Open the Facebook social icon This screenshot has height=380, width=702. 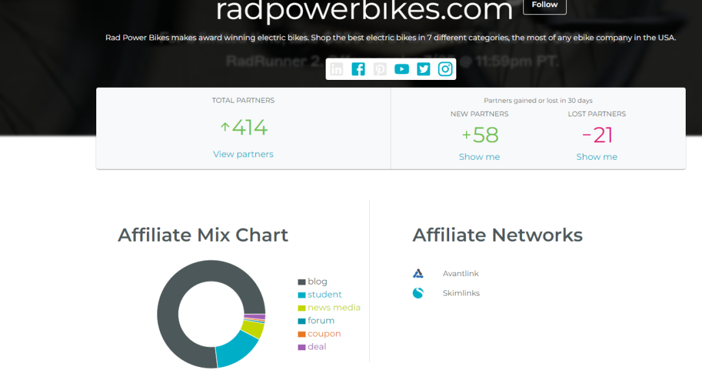(x=358, y=69)
